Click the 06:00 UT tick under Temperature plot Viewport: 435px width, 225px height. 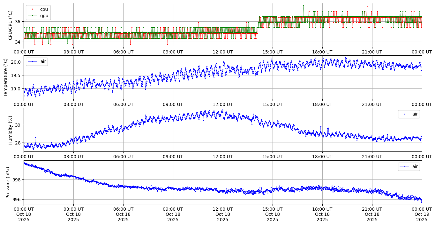tap(123, 104)
